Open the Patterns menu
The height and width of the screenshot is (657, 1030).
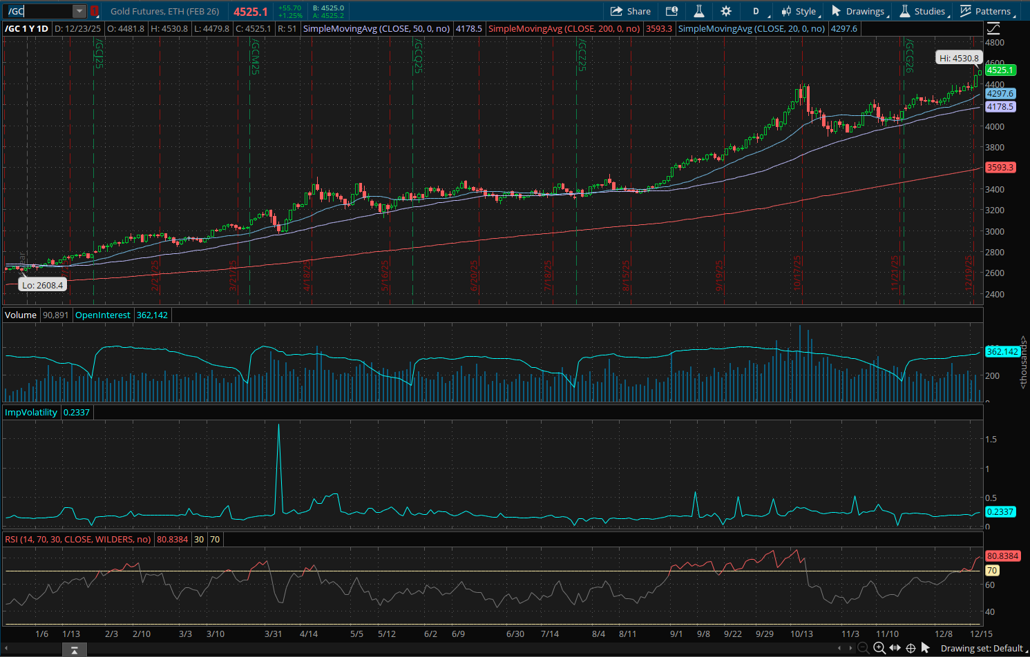(x=986, y=11)
